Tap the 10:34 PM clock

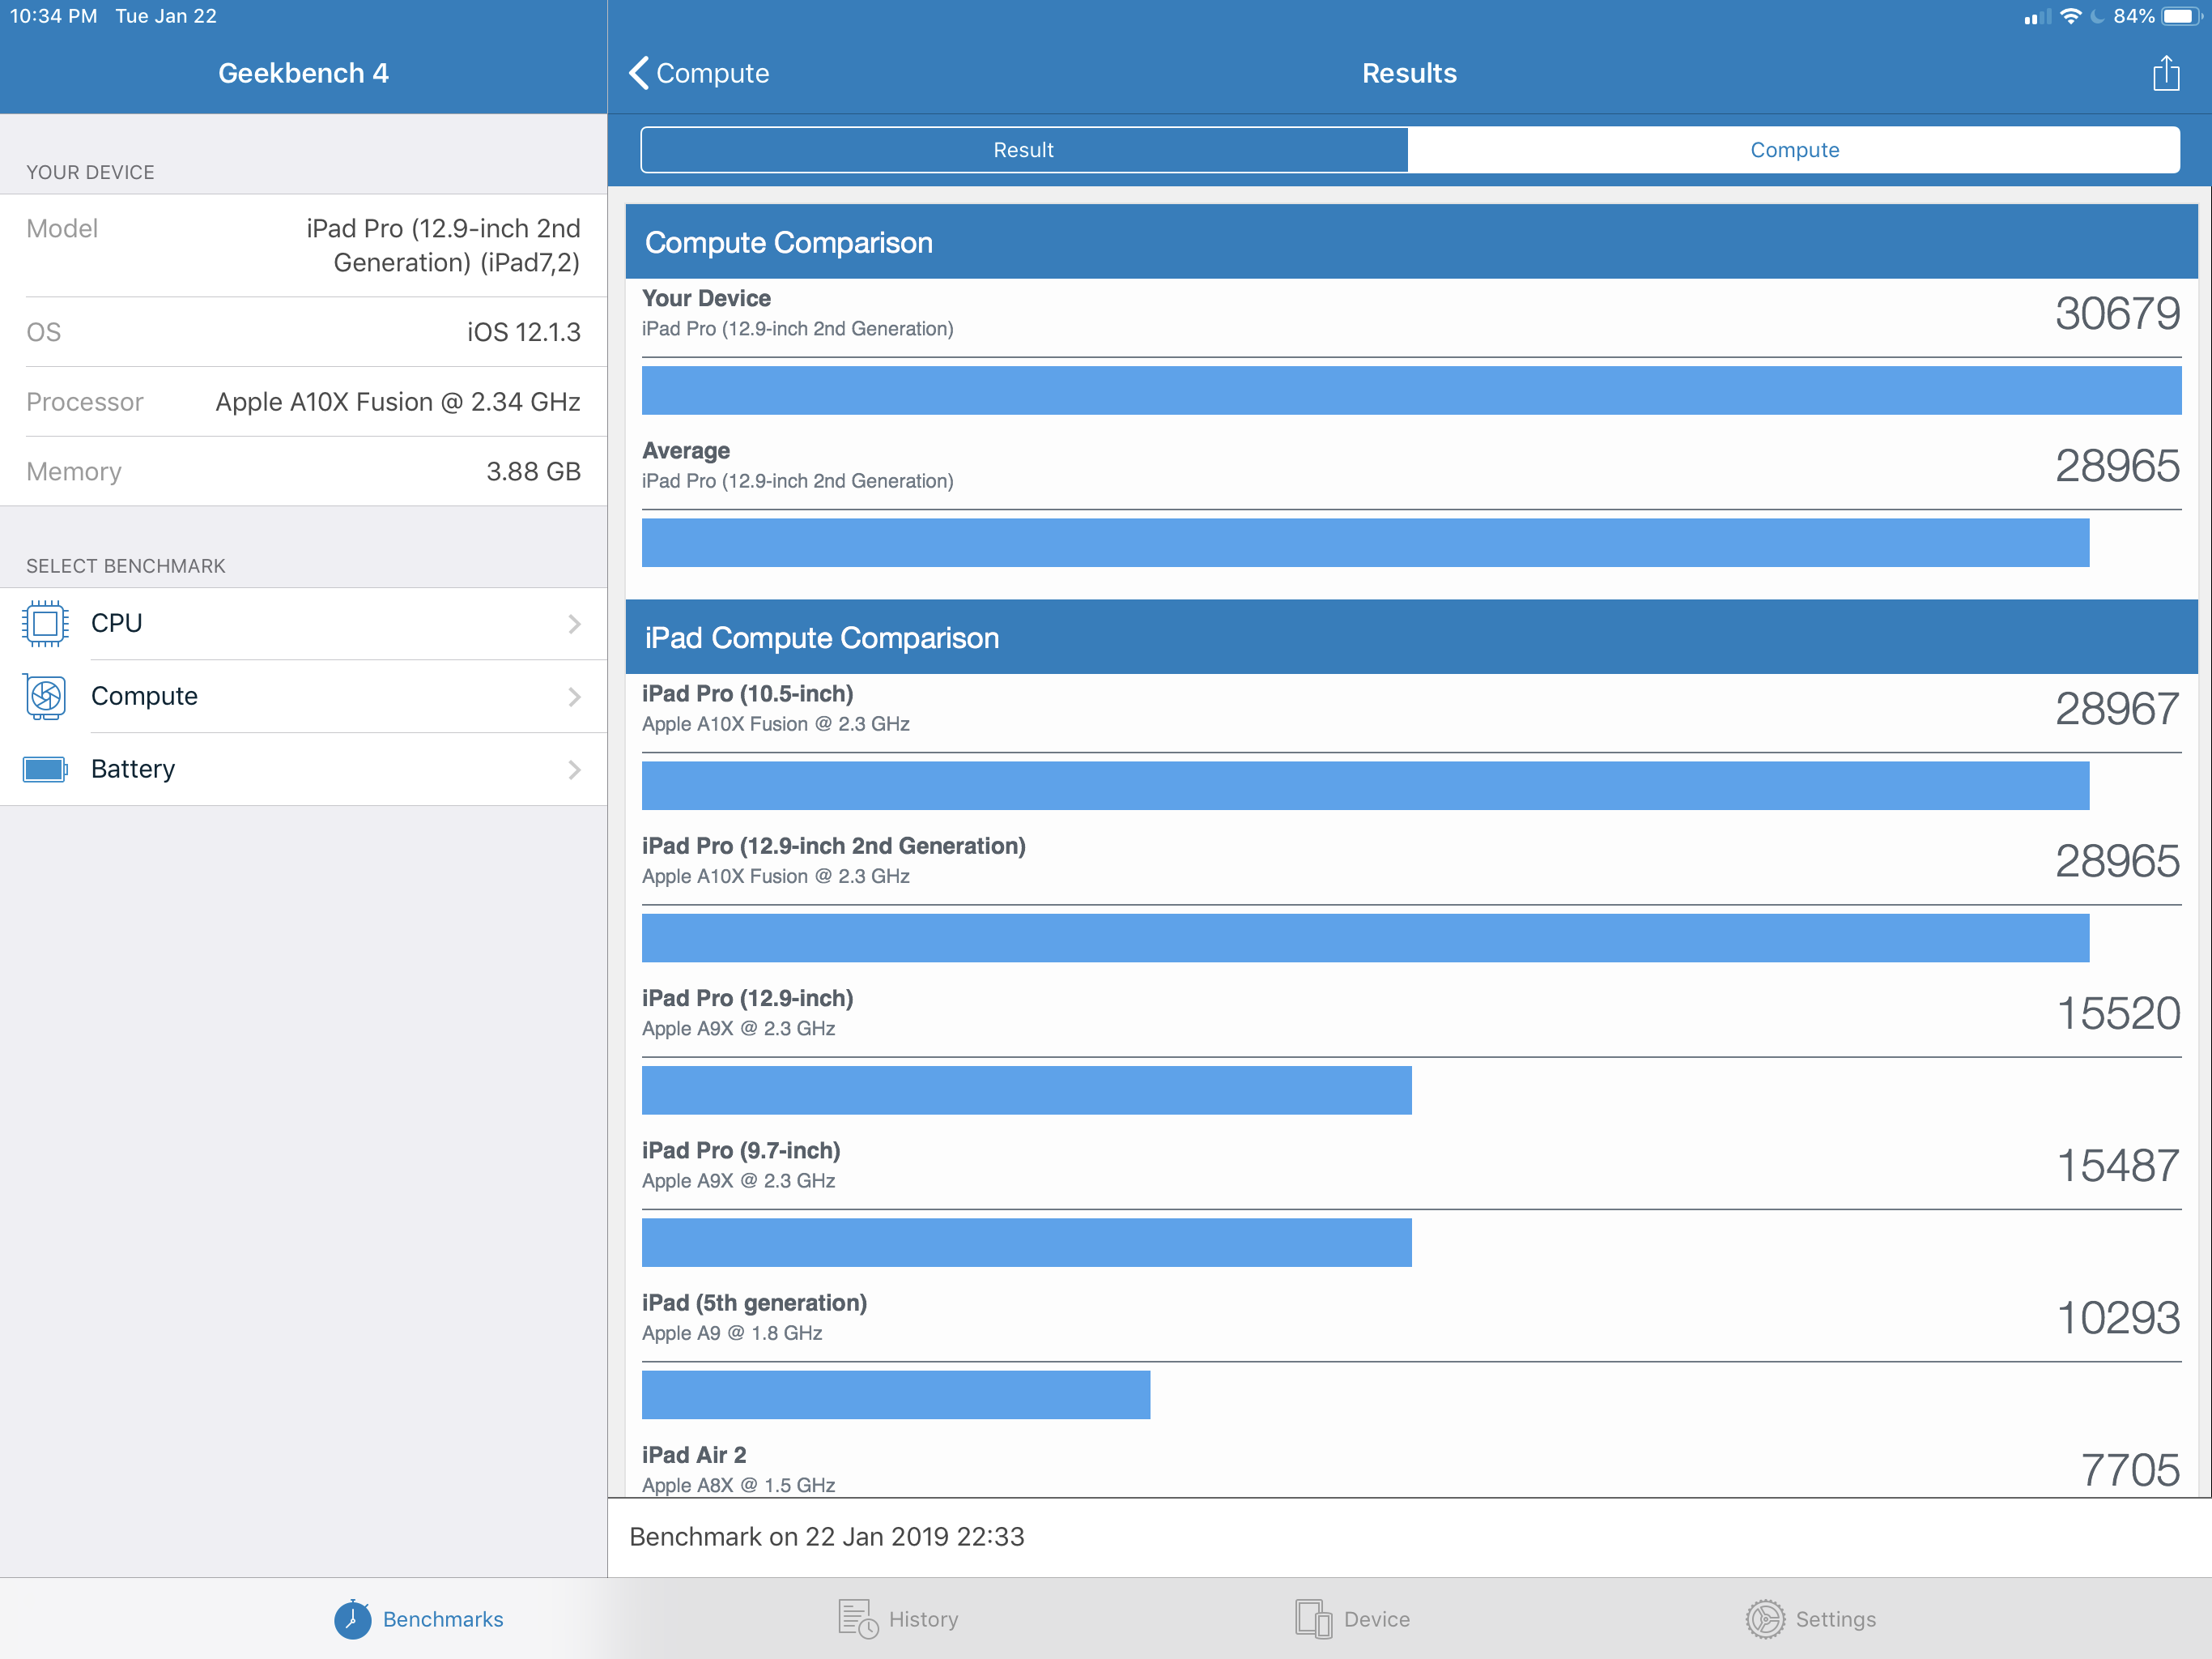click(x=54, y=16)
